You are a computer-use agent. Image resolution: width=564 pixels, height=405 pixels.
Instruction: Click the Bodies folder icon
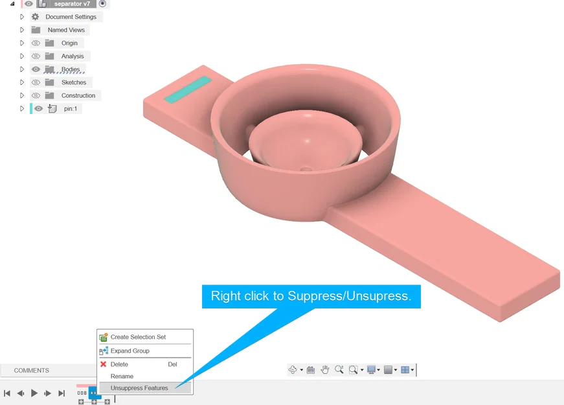(49, 69)
